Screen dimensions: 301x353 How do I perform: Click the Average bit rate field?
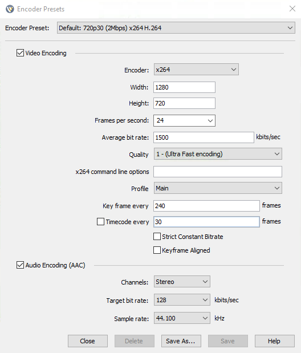pyautogui.click(x=204, y=137)
